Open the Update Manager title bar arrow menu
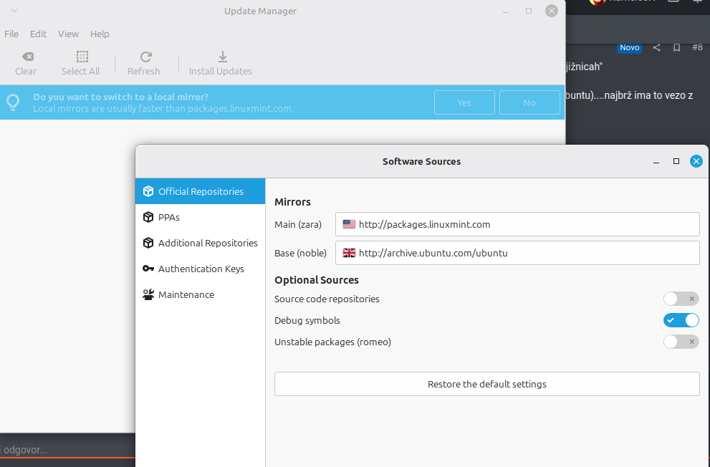710x467 pixels. click(14, 11)
